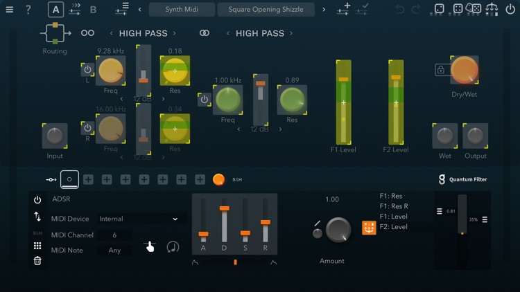Toggle filter 1 L channel power
The image size is (520, 292).
(87, 69)
